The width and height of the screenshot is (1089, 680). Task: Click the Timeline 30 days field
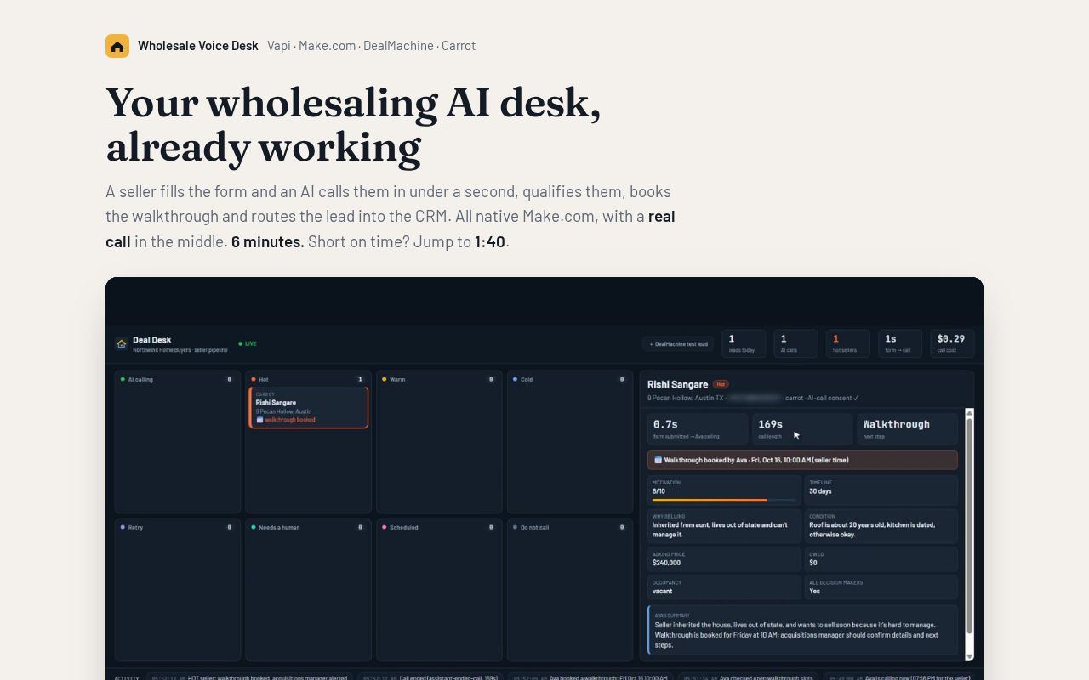(x=881, y=490)
